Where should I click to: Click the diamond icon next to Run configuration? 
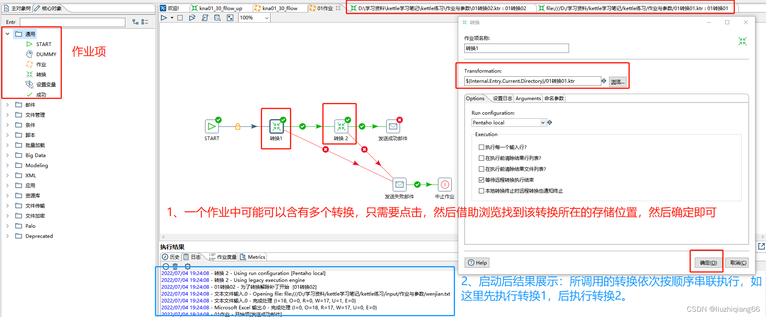pyautogui.click(x=550, y=122)
